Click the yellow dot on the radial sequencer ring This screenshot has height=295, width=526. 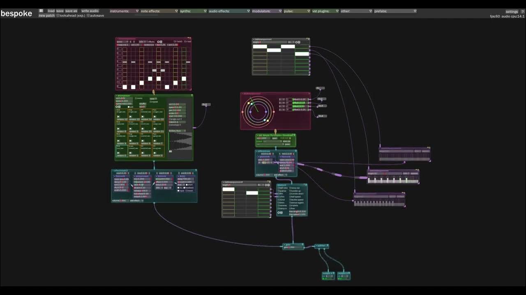pos(268,120)
